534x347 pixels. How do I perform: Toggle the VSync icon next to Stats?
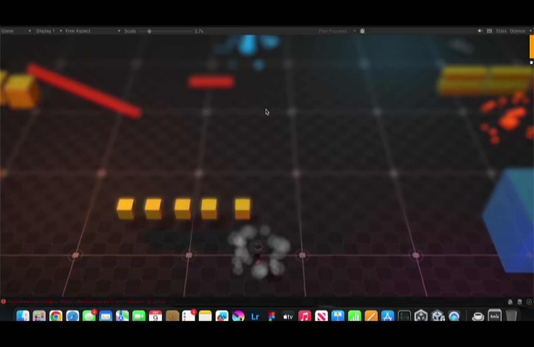click(x=489, y=31)
